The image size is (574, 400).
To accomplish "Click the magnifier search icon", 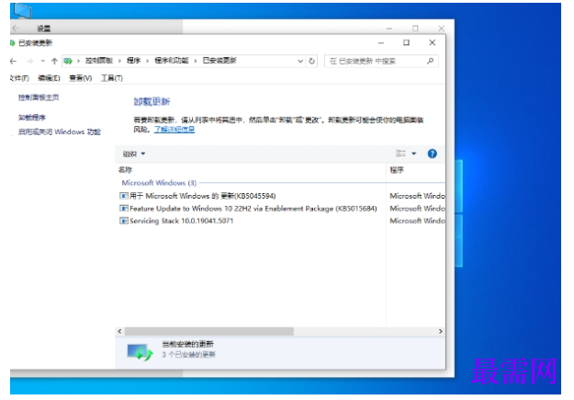I will 430,62.
